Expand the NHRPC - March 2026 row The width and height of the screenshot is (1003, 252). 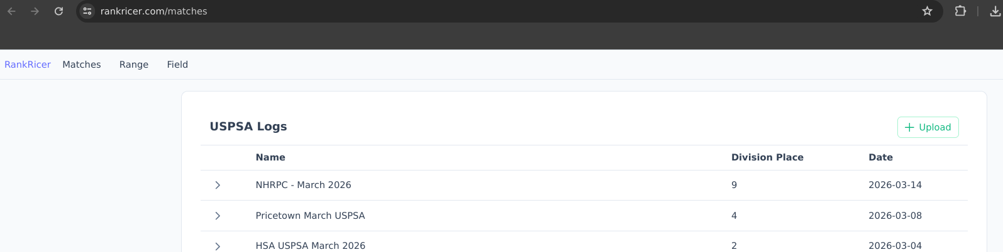coord(218,185)
